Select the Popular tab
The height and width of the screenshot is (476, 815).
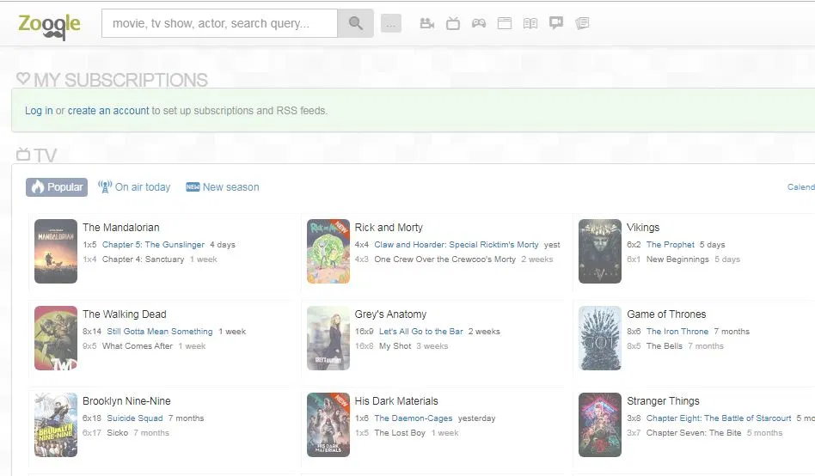(57, 187)
